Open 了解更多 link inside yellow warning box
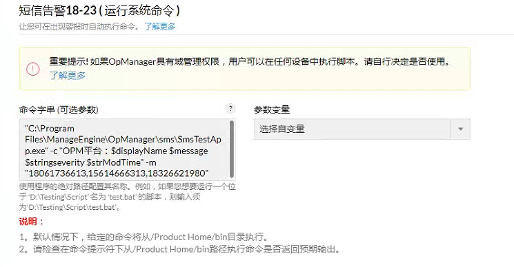Image resolution: width=514 pixels, height=267 pixels. click(x=67, y=76)
